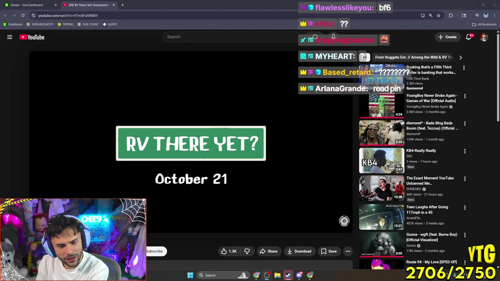Viewport: 500px width, 281px height.
Task: Click the address bar URL
Action: [68, 16]
